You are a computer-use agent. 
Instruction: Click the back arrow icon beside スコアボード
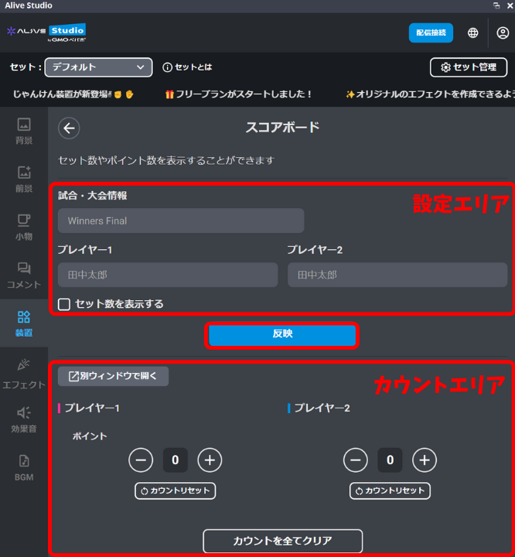coord(69,128)
